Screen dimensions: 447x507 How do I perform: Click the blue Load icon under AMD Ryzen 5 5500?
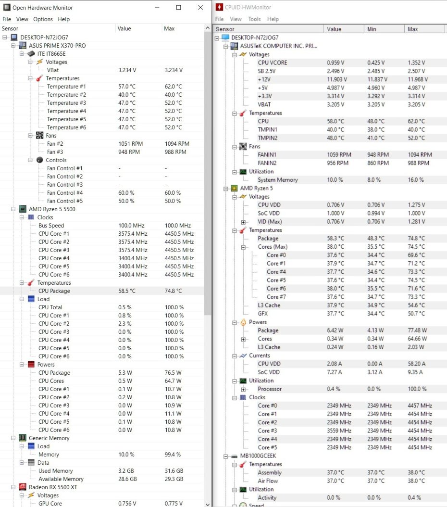(x=31, y=299)
